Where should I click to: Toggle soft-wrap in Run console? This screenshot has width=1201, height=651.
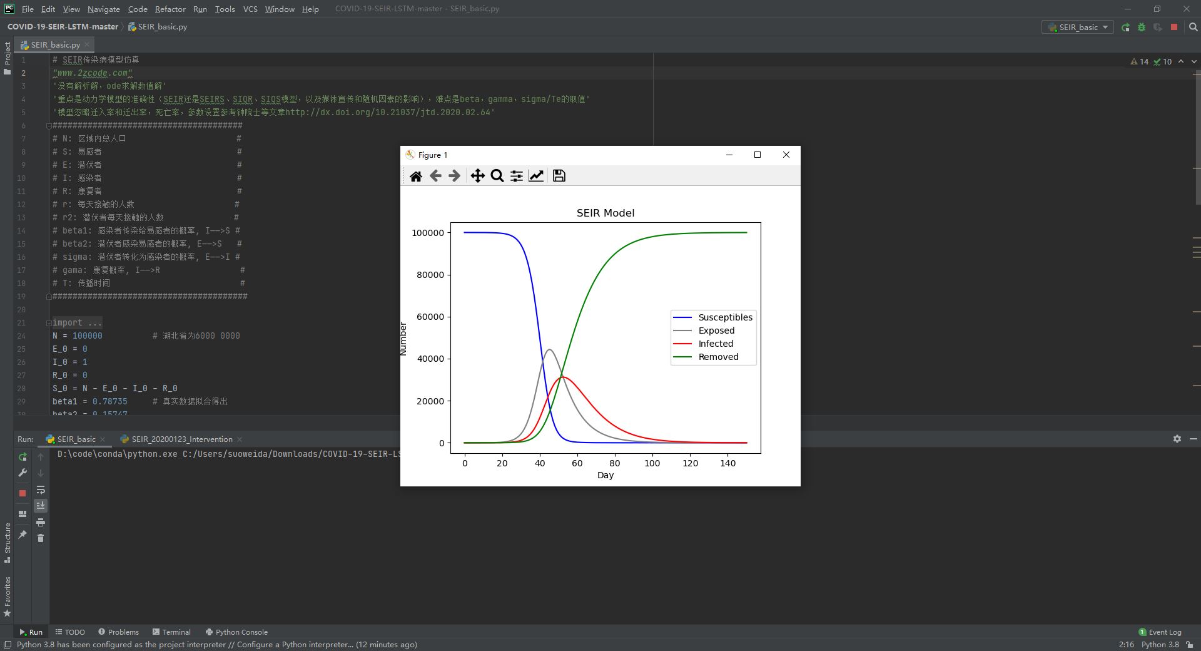click(x=41, y=490)
